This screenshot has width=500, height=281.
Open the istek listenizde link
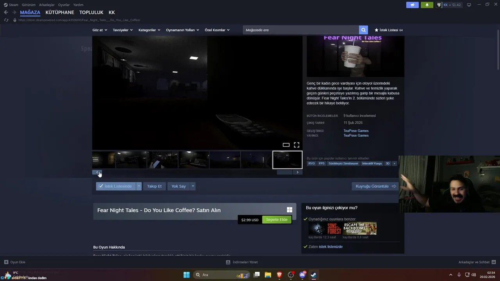coord(330,247)
